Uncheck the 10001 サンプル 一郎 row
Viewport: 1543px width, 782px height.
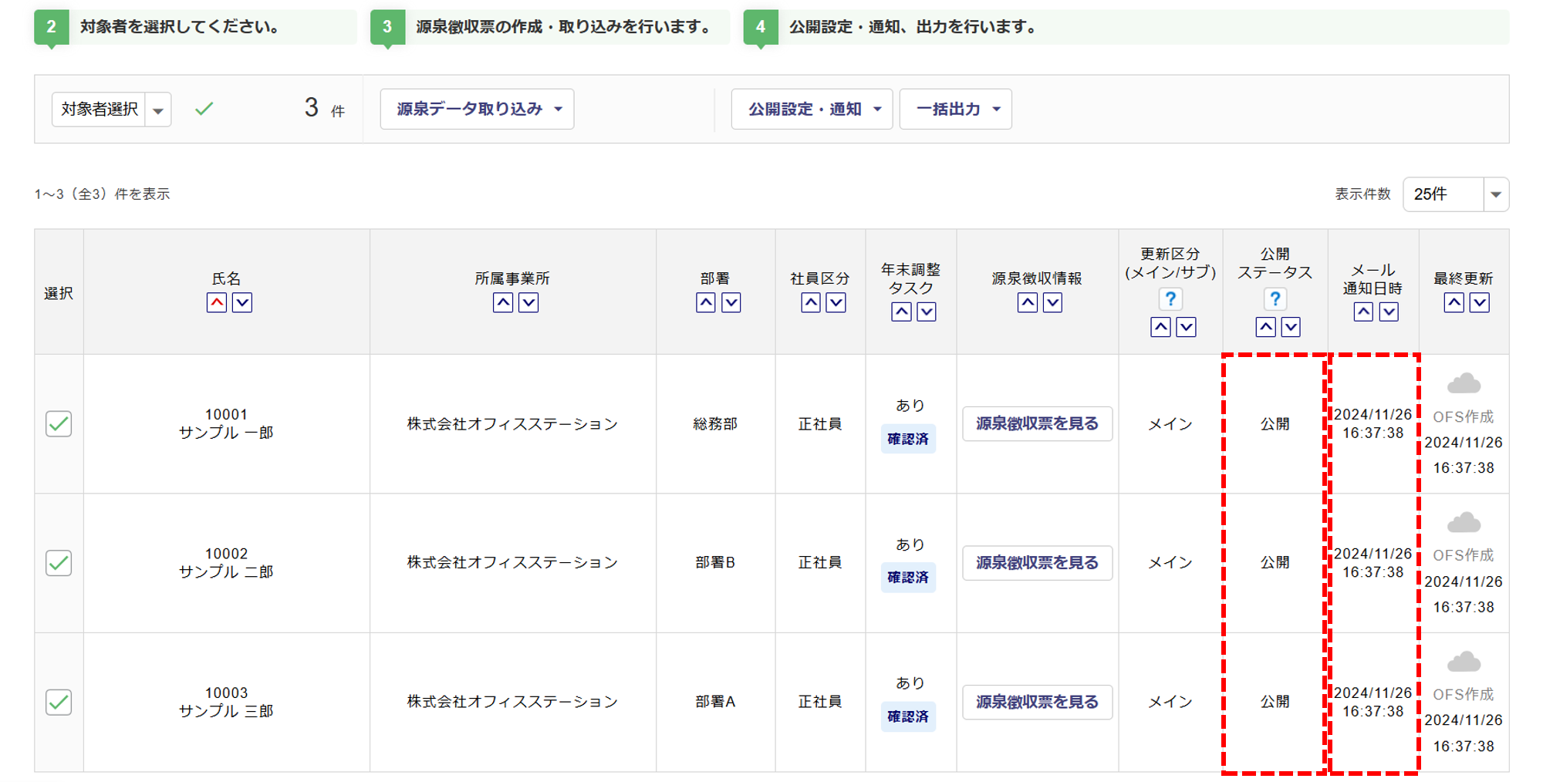(x=59, y=423)
